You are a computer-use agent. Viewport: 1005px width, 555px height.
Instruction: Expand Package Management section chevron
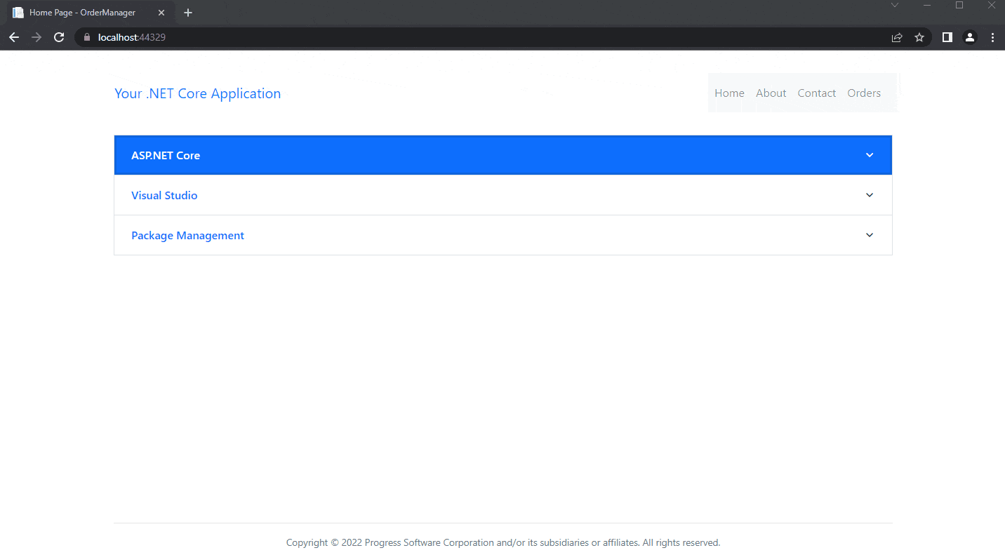coord(870,235)
